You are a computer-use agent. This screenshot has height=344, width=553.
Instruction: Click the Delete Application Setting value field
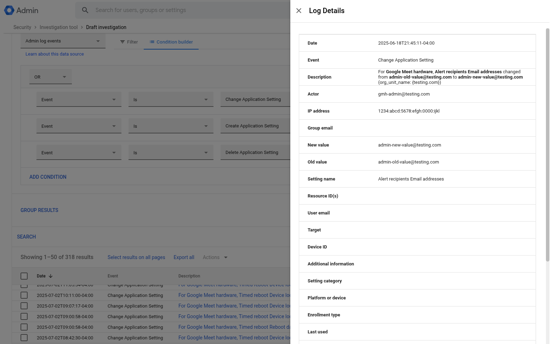(255, 153)
